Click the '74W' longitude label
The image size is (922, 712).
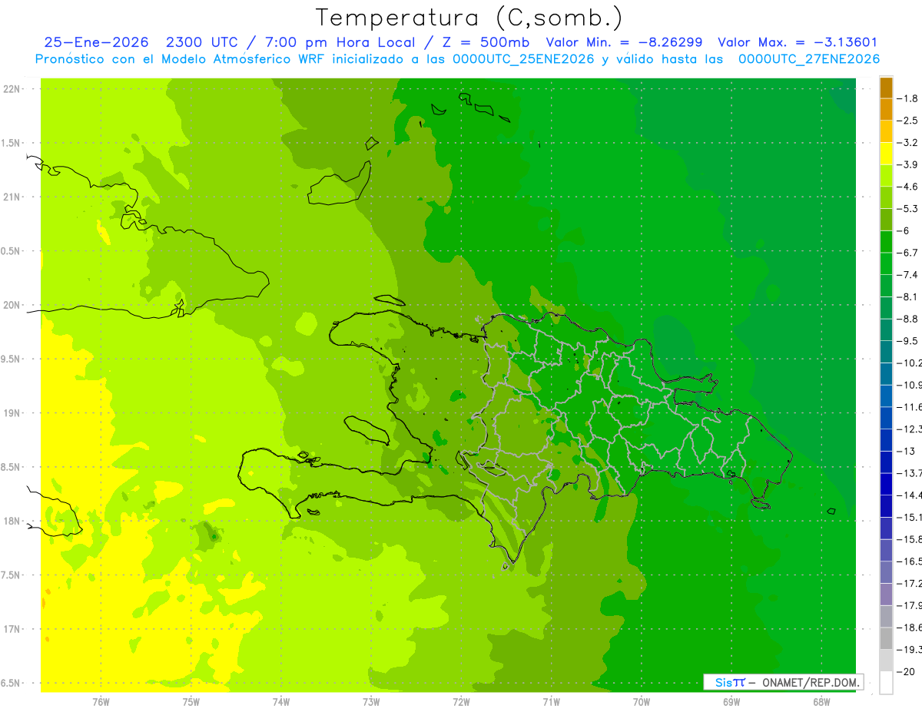click(281, 701)
